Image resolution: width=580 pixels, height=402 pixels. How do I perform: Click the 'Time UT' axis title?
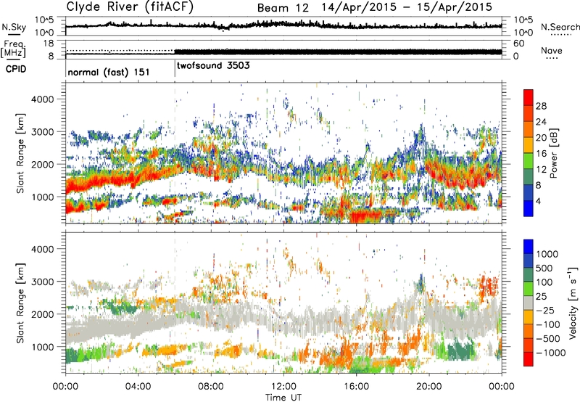283,398
